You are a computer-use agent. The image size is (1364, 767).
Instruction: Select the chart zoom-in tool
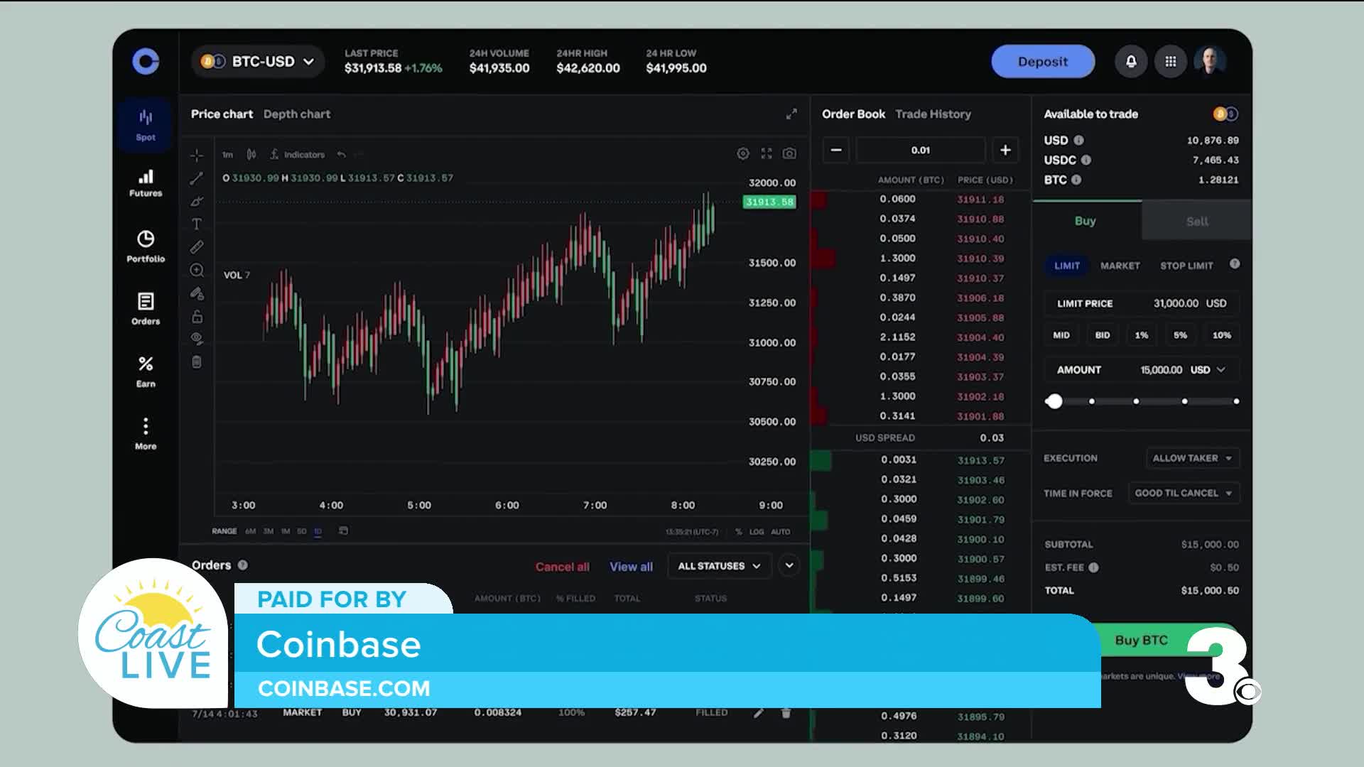click(x=197, y=270)
